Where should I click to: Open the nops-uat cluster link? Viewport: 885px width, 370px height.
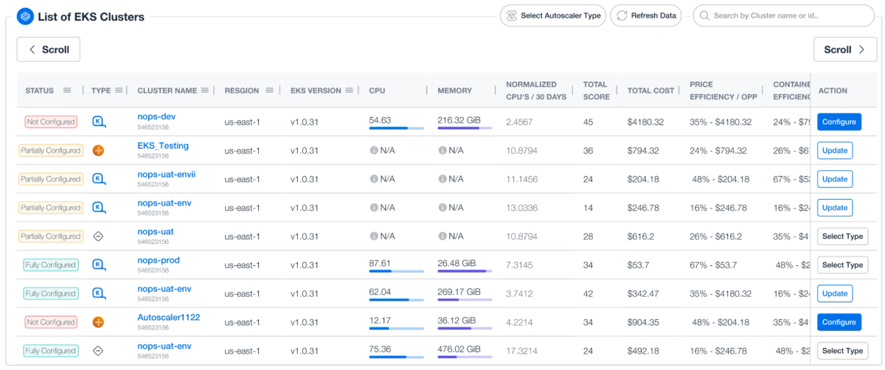point(156,231)
